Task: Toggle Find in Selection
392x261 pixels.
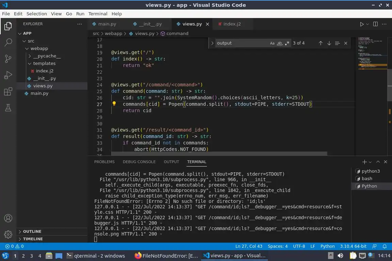Action: [337, 43]
